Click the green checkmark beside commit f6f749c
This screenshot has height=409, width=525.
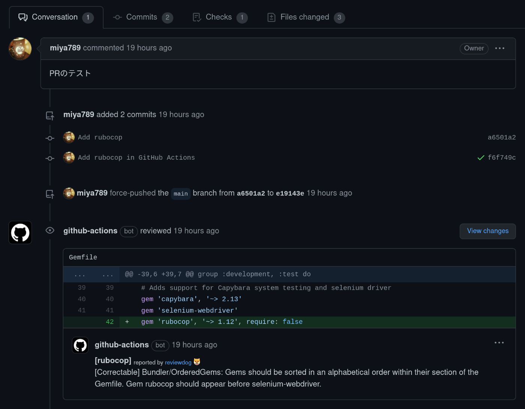481,157
